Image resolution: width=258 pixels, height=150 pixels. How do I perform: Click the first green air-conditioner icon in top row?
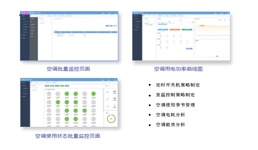tap(67, 94)
